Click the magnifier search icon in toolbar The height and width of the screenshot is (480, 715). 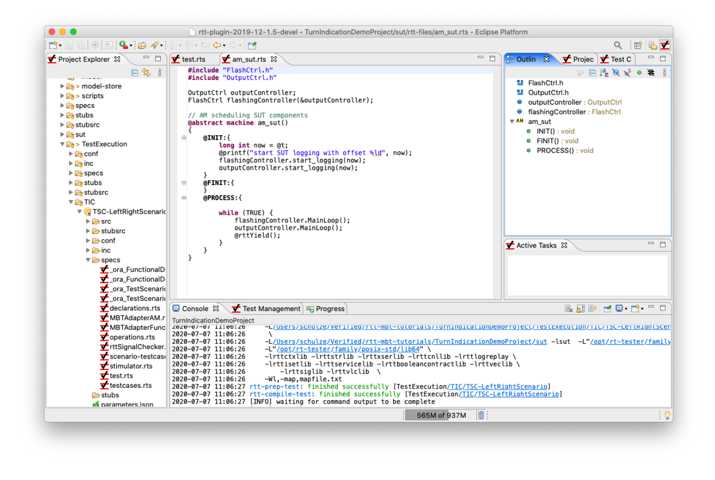(x=618, y=45)
